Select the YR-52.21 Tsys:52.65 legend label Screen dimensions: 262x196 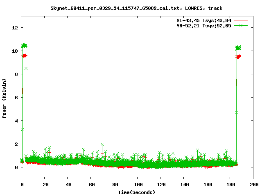click(204, 26)
